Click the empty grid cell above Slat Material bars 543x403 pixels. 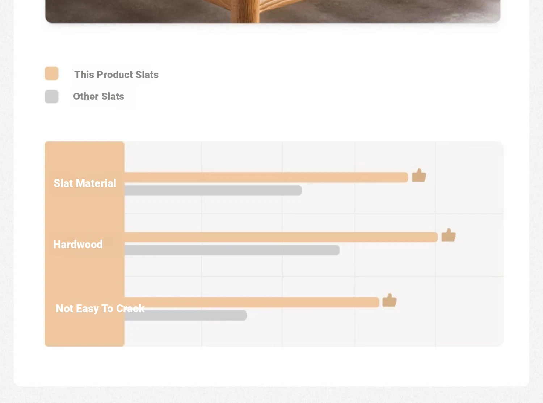pos(242,156)
